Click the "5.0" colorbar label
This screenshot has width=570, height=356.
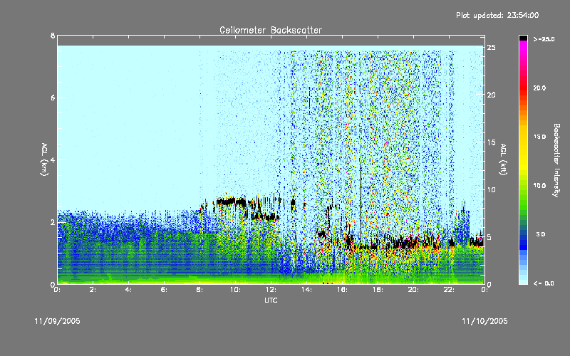click(541, 235)
